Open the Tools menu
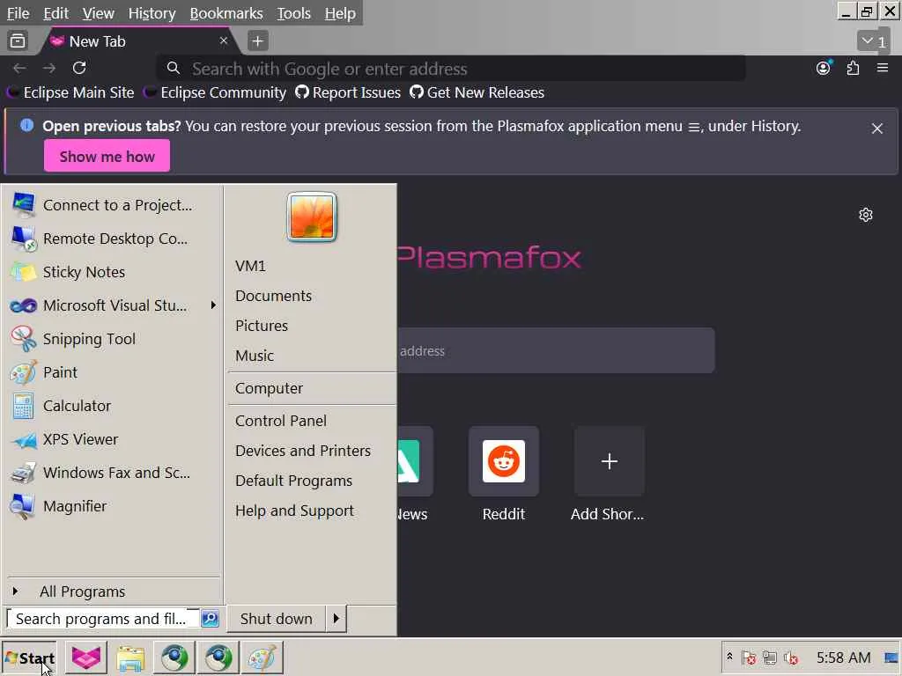 tap(293, 12)
